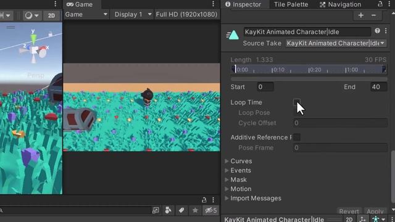Switch to the Tile Palette tab
The height and width of the screenshot is (222, 395).
291,4
